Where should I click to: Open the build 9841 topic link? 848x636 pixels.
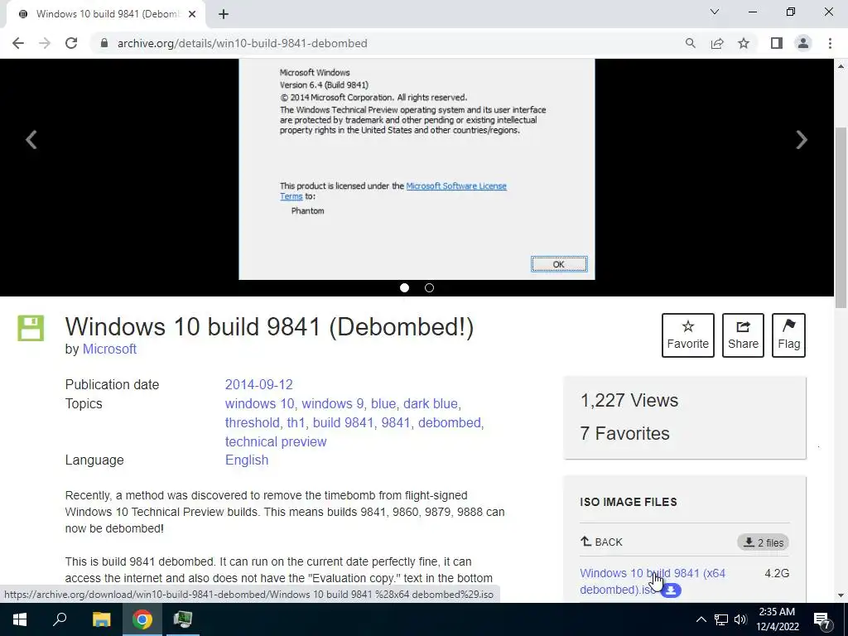point(343,423)
